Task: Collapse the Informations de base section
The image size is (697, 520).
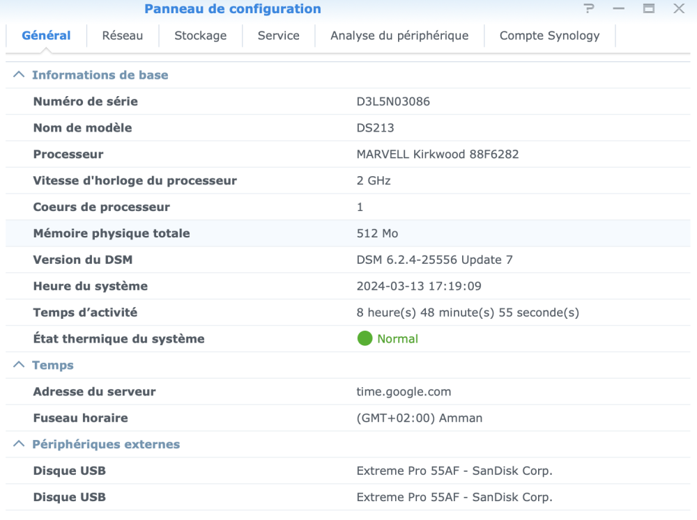Action: coord(19,75)
